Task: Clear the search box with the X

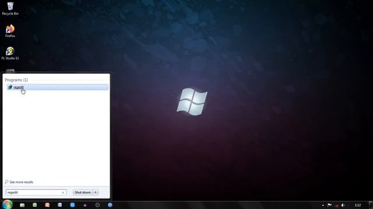Action: [63, 193]
